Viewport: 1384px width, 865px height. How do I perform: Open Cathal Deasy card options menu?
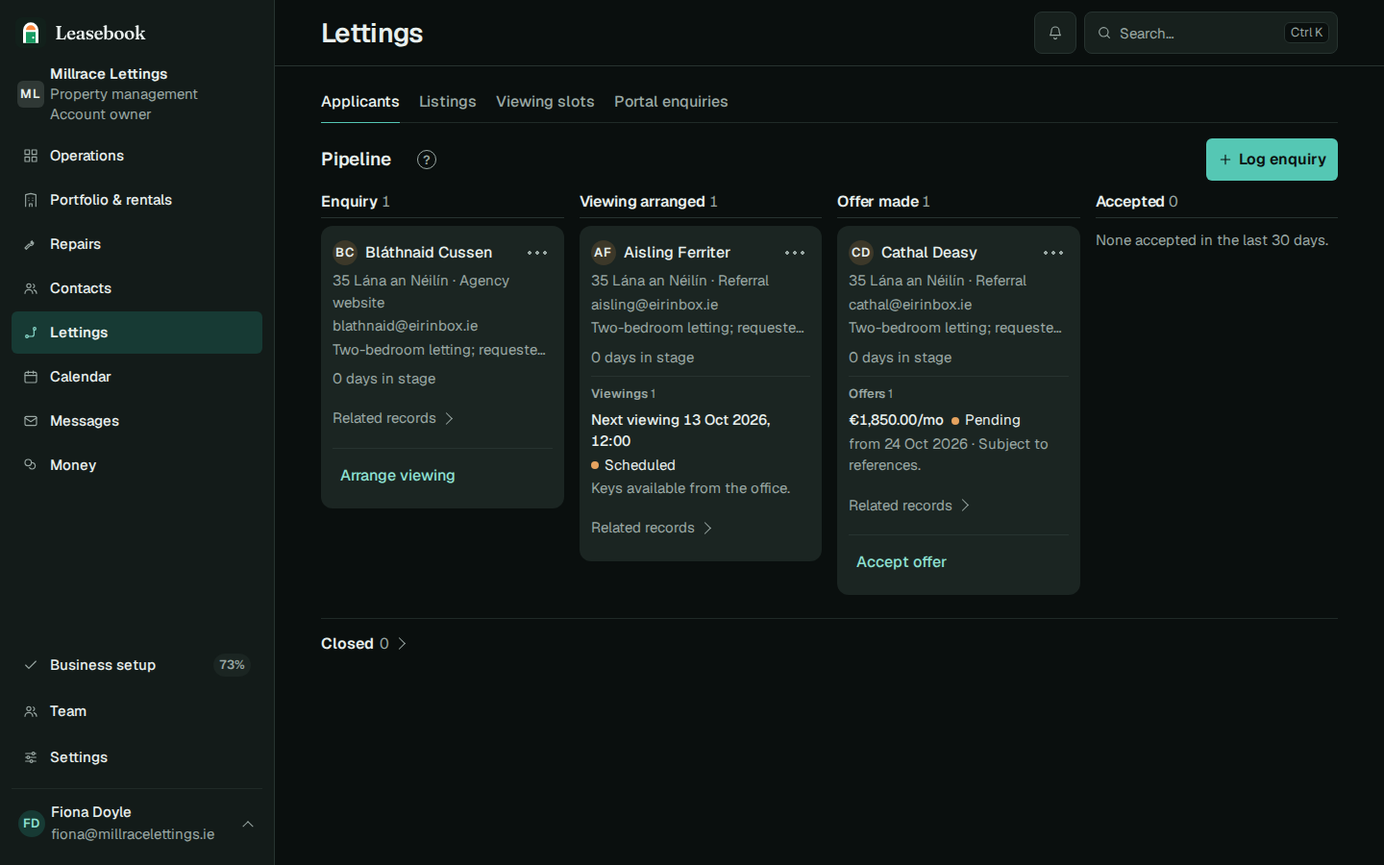tap(1053, 253)
